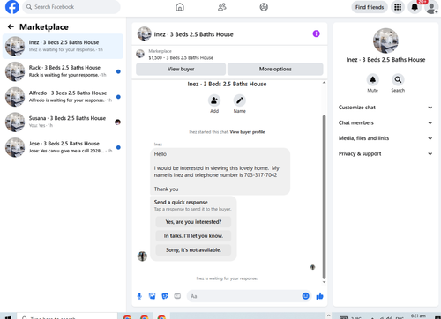This screenshot has height=319, width=441.
Task: Expand Chat members section
Action: point(385,122)
